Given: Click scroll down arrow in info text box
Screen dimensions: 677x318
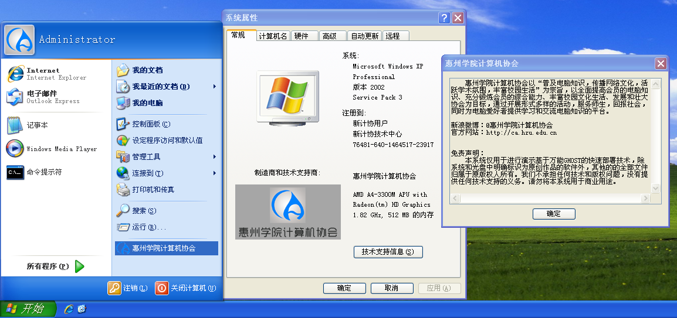Looking at the screenshot, I should 655,189.
